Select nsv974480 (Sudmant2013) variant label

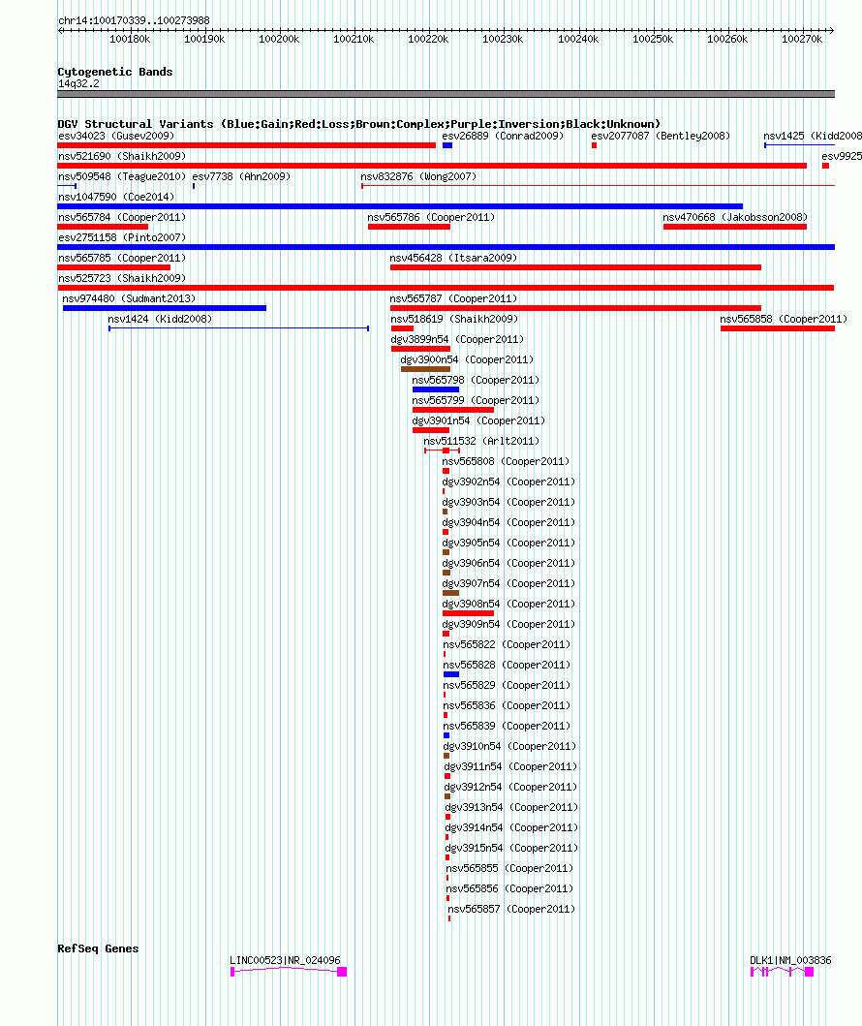tap(129, 298)
